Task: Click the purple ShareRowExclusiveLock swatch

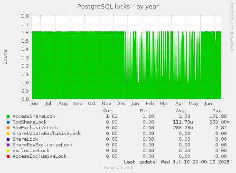Action: click(8, 145)
